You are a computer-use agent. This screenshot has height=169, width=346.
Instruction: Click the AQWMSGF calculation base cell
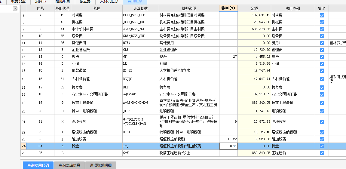[x=141, y=94]
